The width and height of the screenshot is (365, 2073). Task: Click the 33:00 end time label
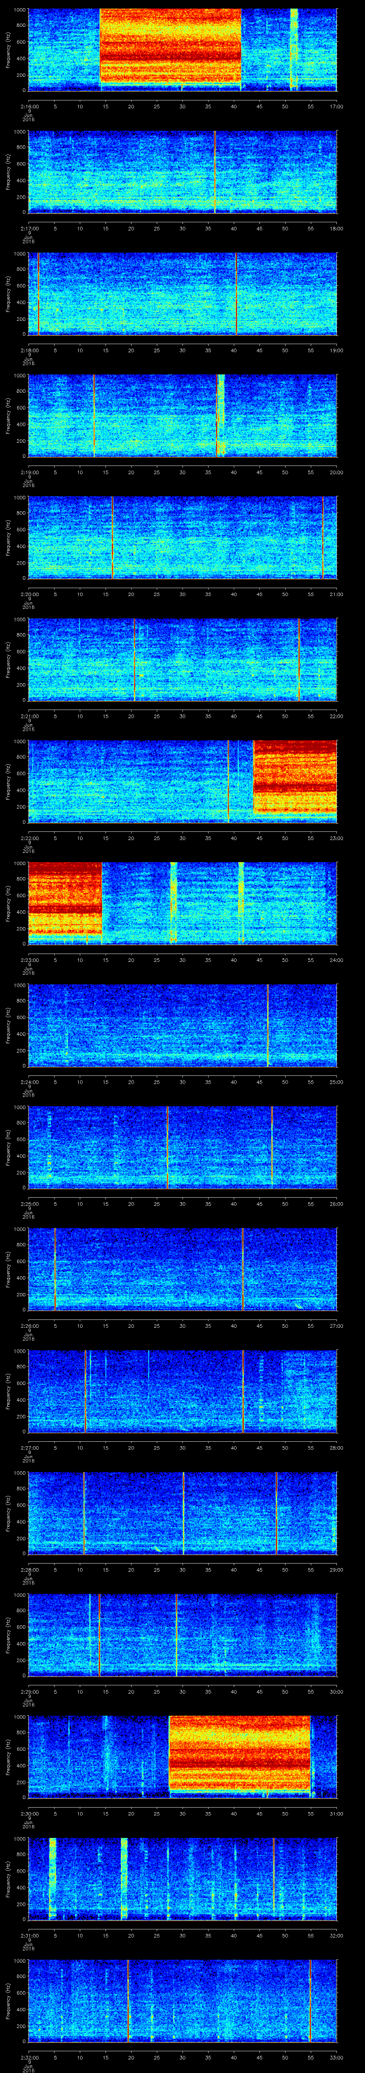[336, 2057]
